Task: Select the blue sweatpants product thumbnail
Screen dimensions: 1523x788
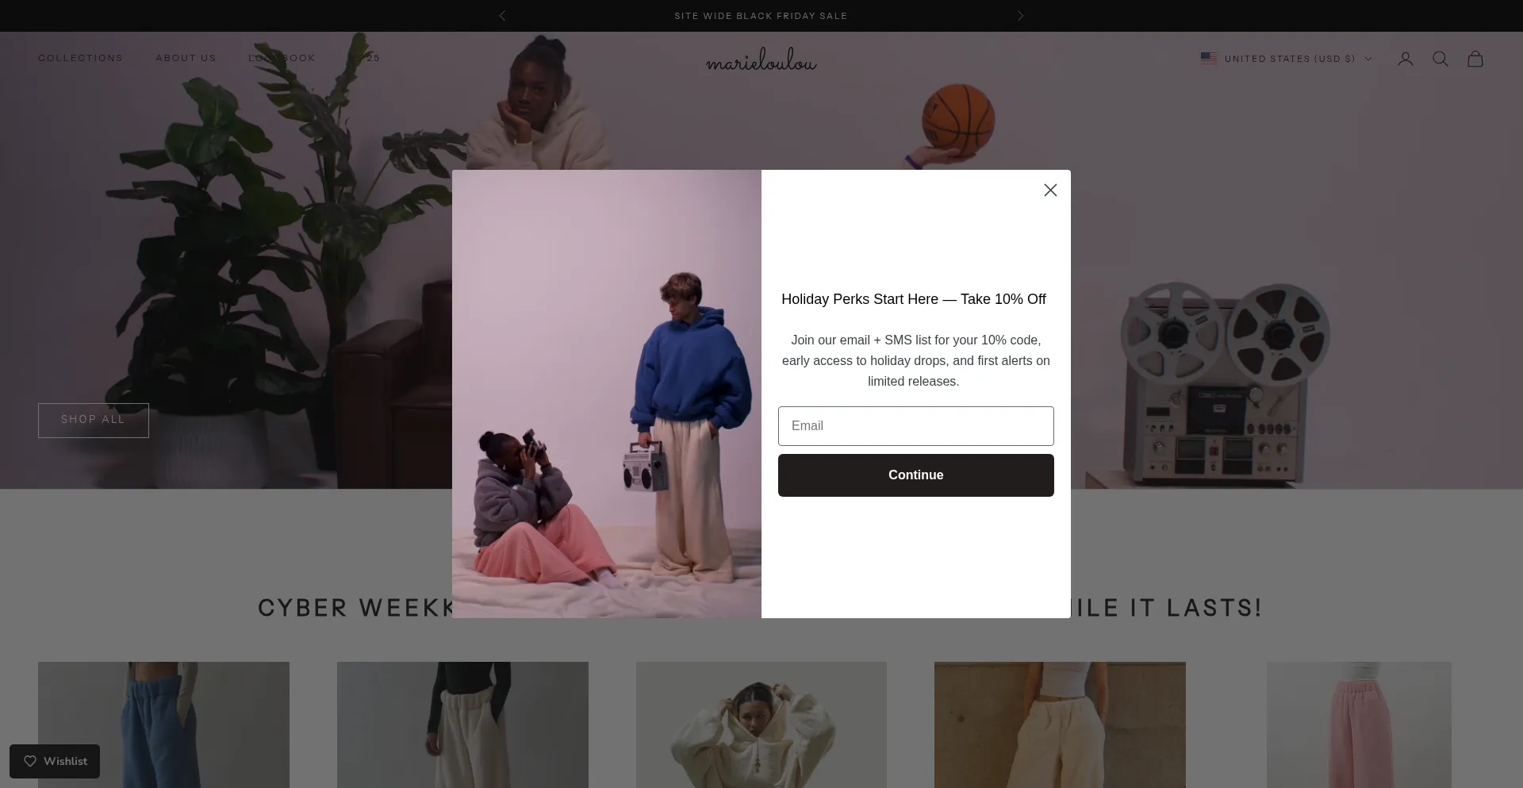Action: pos(163,725)
